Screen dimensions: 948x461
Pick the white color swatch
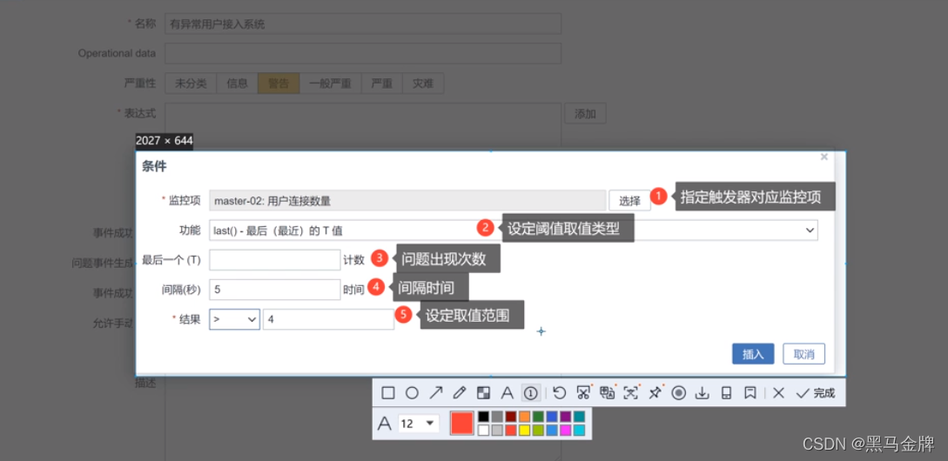click(483, 431)
